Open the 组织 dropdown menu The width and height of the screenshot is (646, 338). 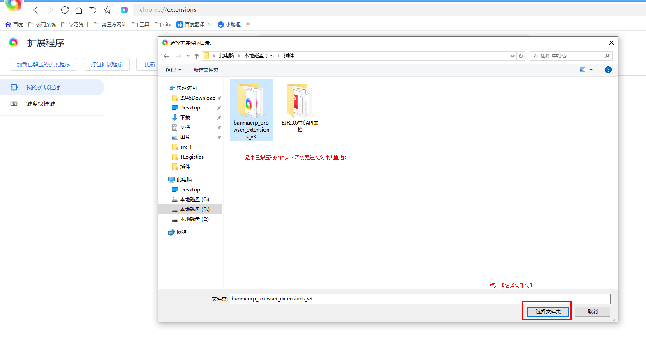(173, 70)
